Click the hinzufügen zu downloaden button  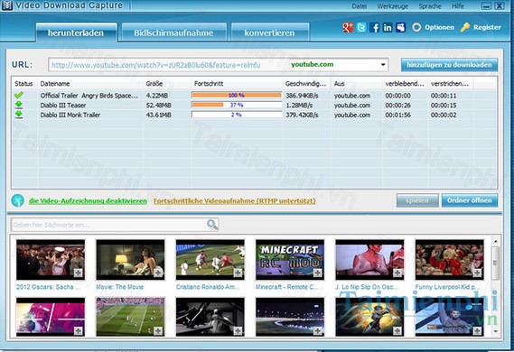450,65
